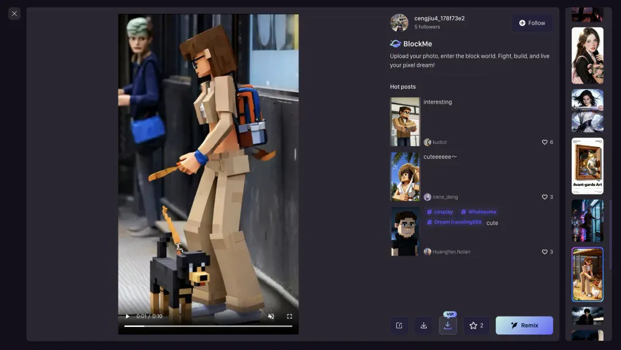The width and height of the screenshot is (621, 350).
Task: Open irene_deng's profile
Action: tap(445, 197)
